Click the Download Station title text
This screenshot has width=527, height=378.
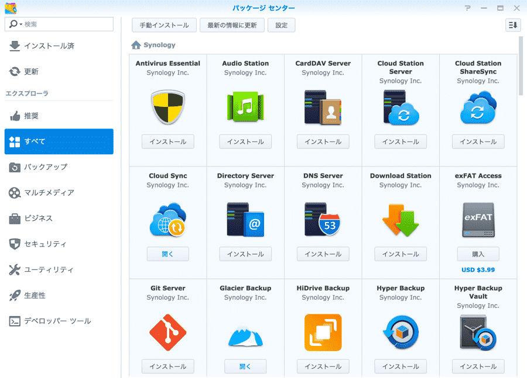[x=401, y=176]
